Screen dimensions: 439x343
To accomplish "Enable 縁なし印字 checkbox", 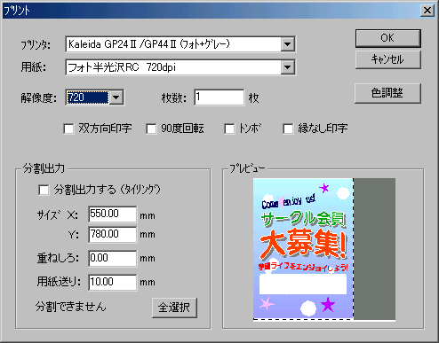I will coord(288,129).
